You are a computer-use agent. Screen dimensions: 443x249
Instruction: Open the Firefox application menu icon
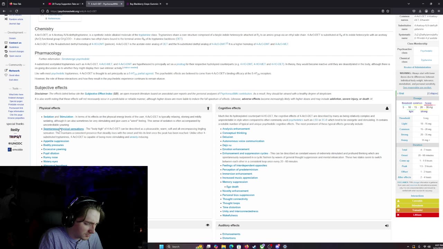(x=439, y=11)
